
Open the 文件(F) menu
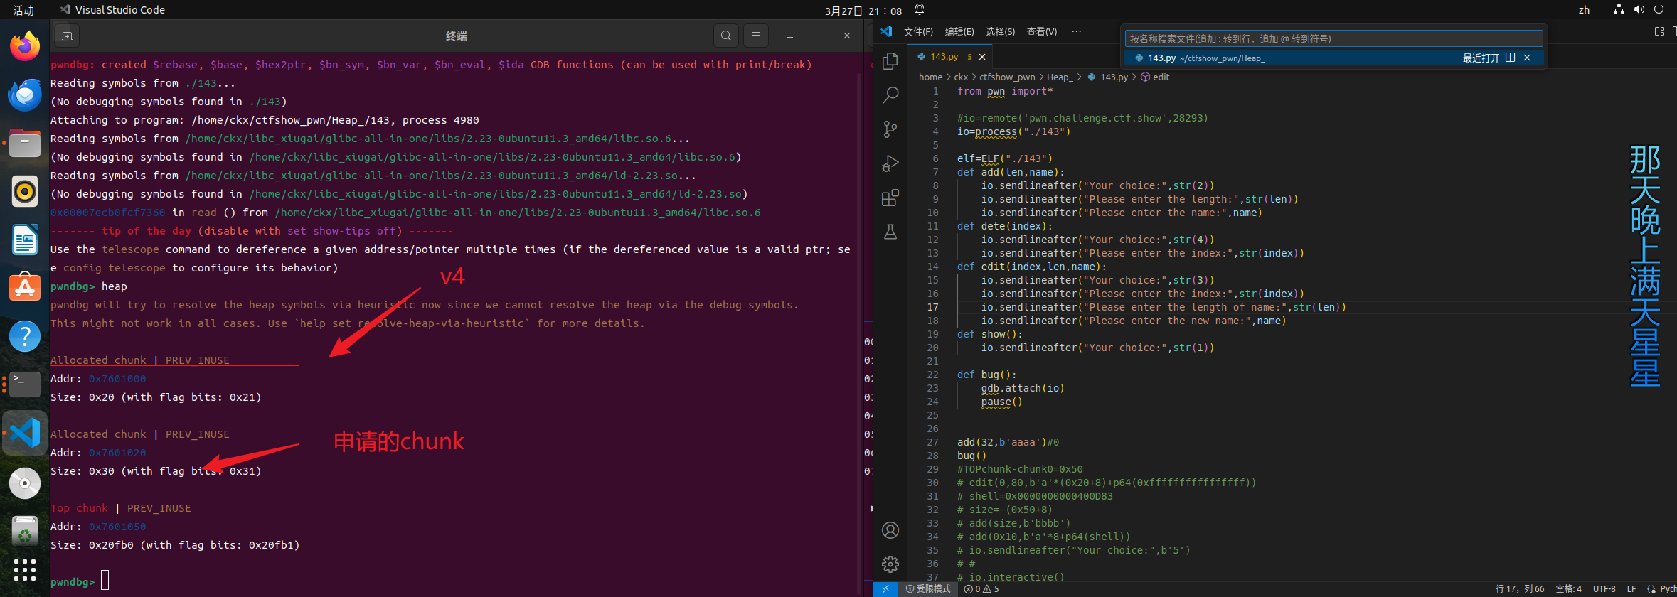pyautogui.click(x=918, y=31)
